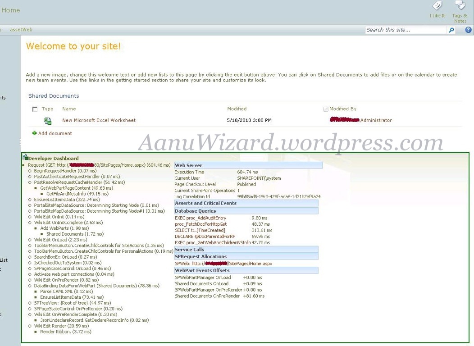Open the blue help question icon

468,30
